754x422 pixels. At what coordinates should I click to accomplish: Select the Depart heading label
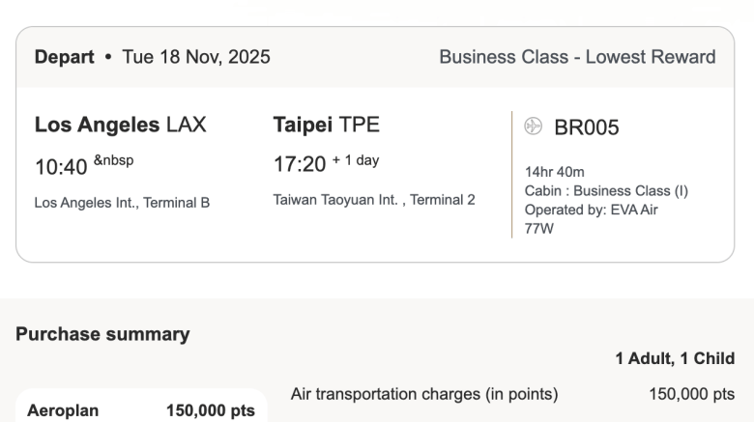64,57
